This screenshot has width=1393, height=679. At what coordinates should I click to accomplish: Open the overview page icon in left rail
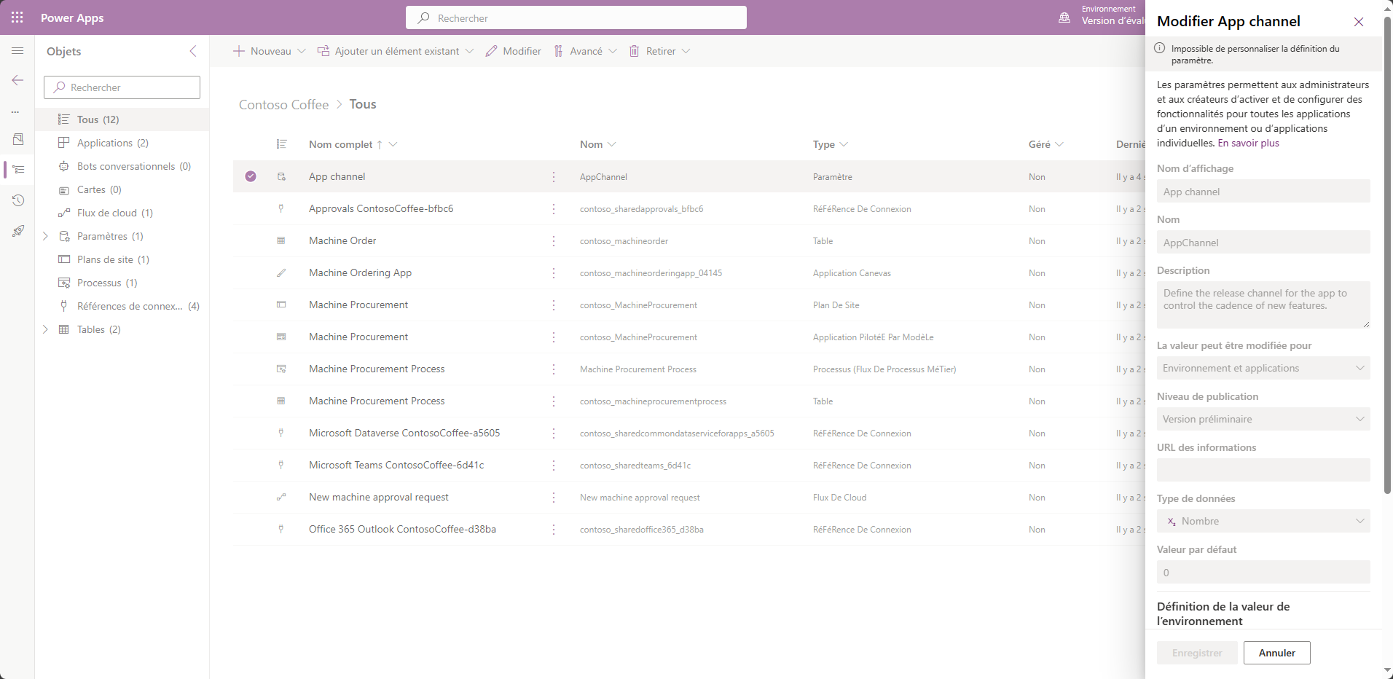pos(18,139)
